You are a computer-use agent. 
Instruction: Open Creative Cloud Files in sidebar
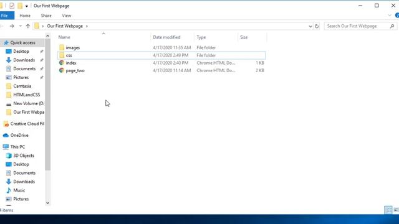click(27, 124)
